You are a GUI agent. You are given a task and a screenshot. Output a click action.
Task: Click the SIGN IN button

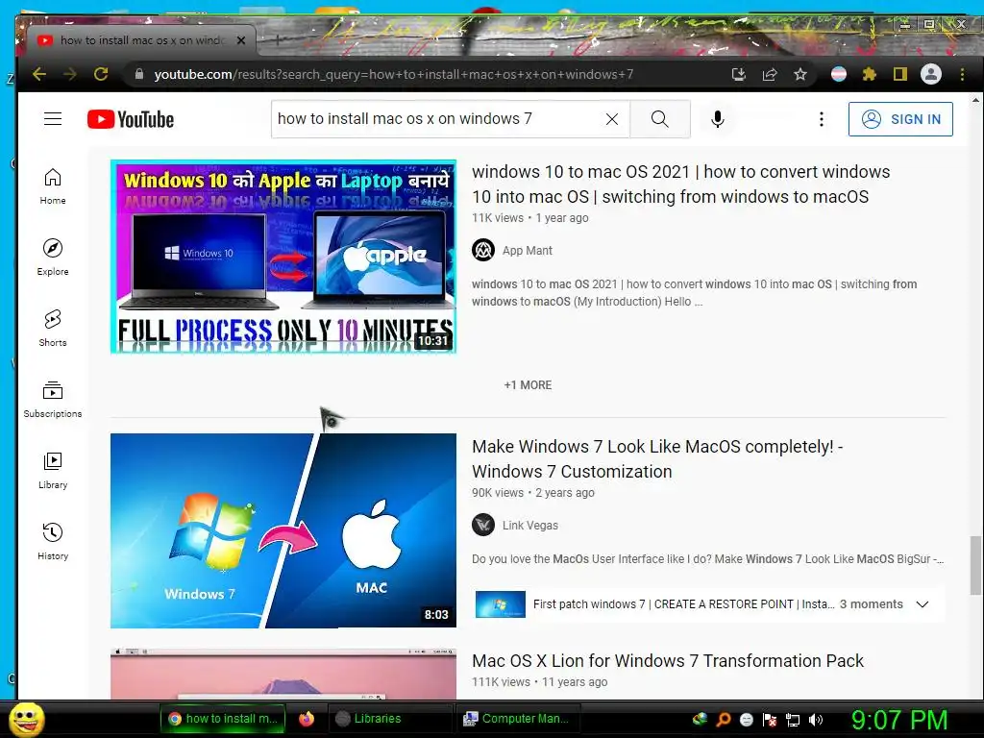click(900, 119)
